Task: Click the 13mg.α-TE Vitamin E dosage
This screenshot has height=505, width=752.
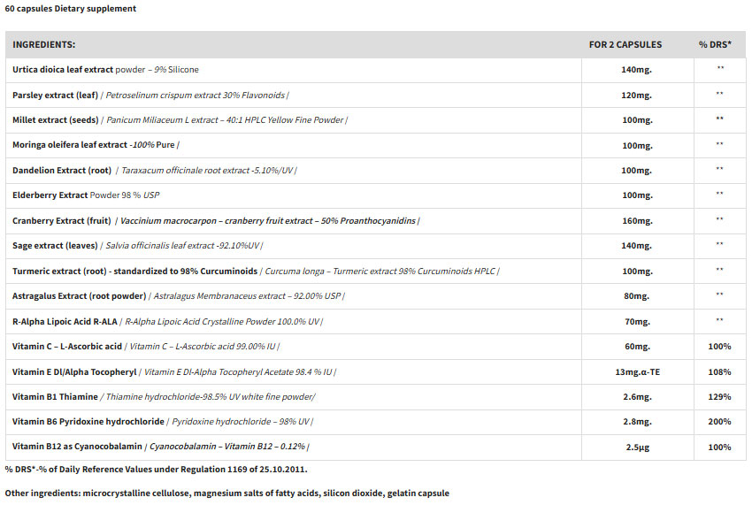Action: pyautogui.click(x=637, y=372)
